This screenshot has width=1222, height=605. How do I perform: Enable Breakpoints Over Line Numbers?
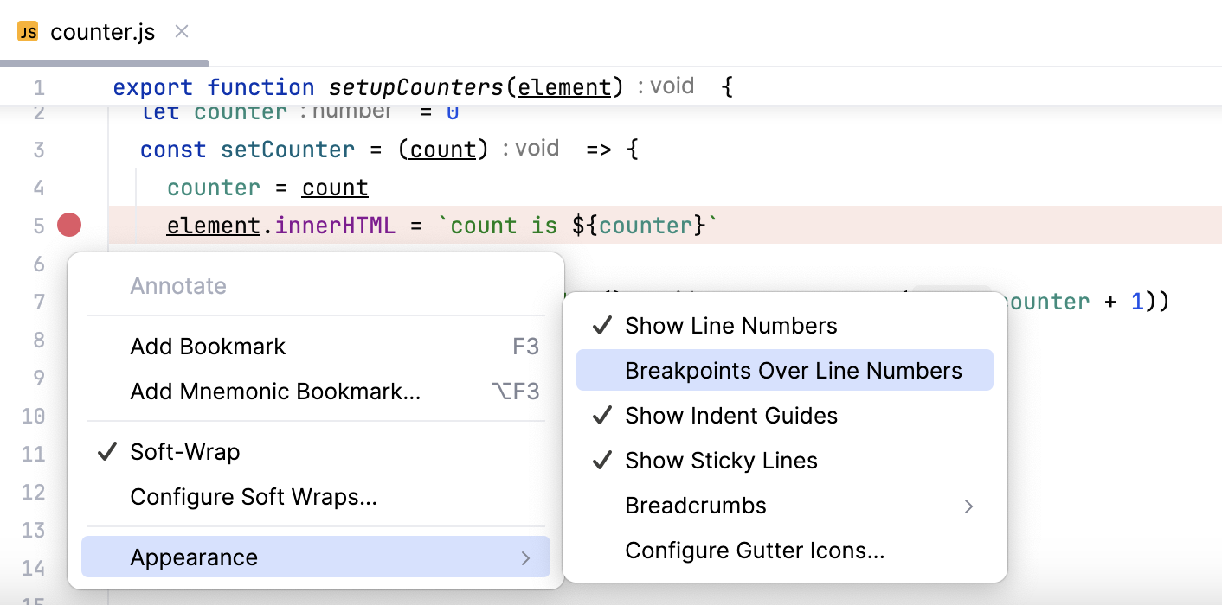point(793,370)
